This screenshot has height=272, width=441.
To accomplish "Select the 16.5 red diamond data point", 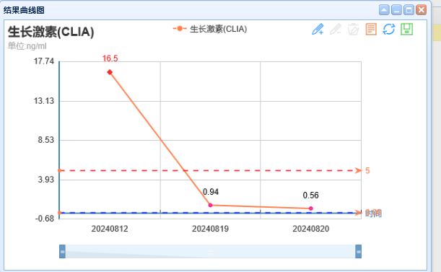I will tap(110, 72).
